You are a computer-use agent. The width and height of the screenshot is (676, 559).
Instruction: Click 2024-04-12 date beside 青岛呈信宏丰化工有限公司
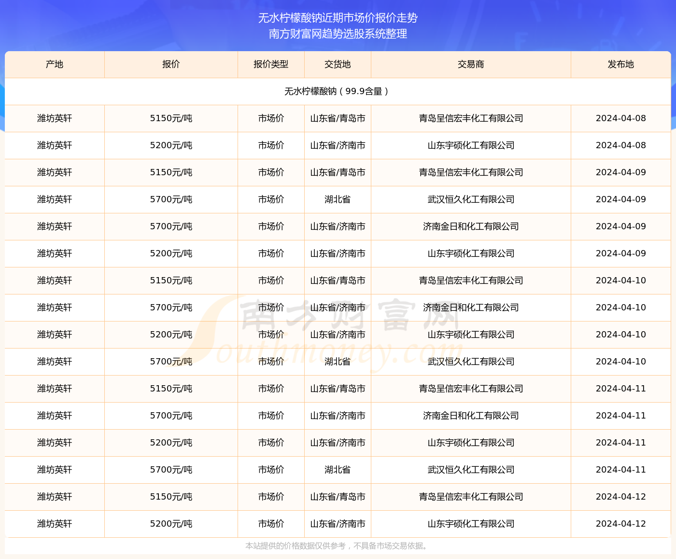pos(621,497)
